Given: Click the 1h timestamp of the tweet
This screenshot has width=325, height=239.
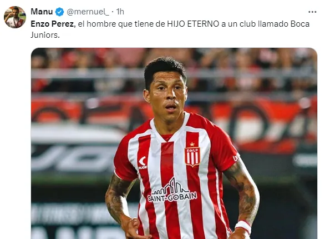Looking at the screenshot, I should (x=120, y=12).
